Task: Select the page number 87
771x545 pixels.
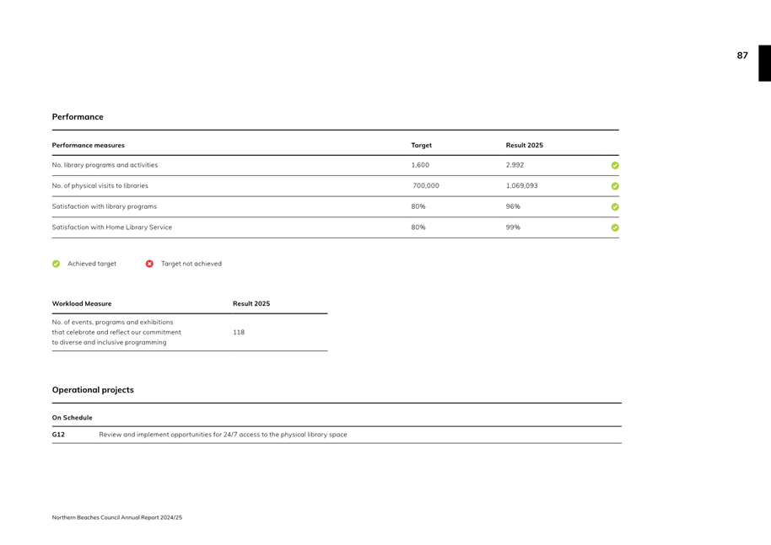Action: pos(742,56)
